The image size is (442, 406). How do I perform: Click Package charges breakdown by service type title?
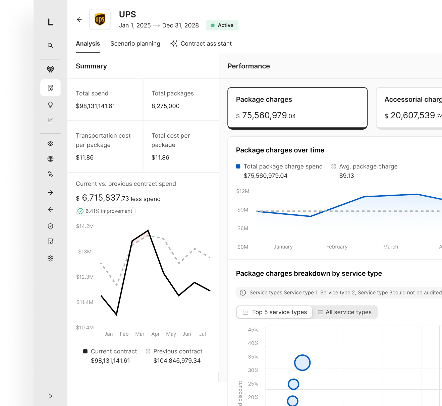click(x=309, y=273)
